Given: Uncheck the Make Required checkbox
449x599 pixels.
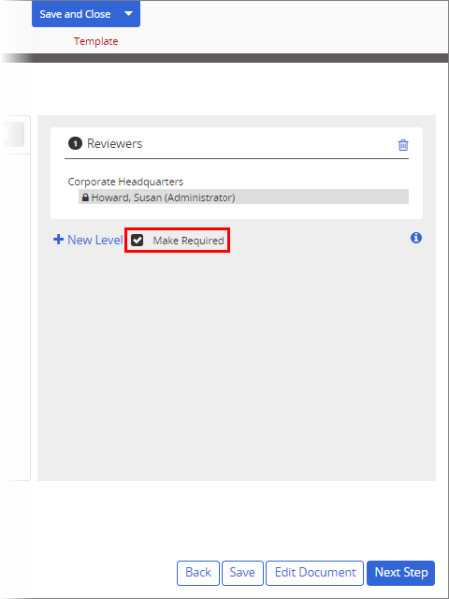Looking at the screenshot, I should point(137,240).
